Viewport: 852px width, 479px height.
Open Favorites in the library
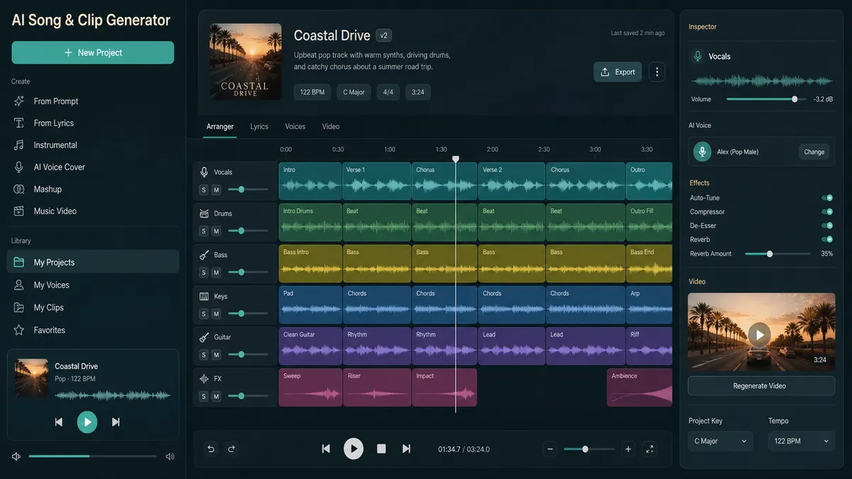pos(92,331)
